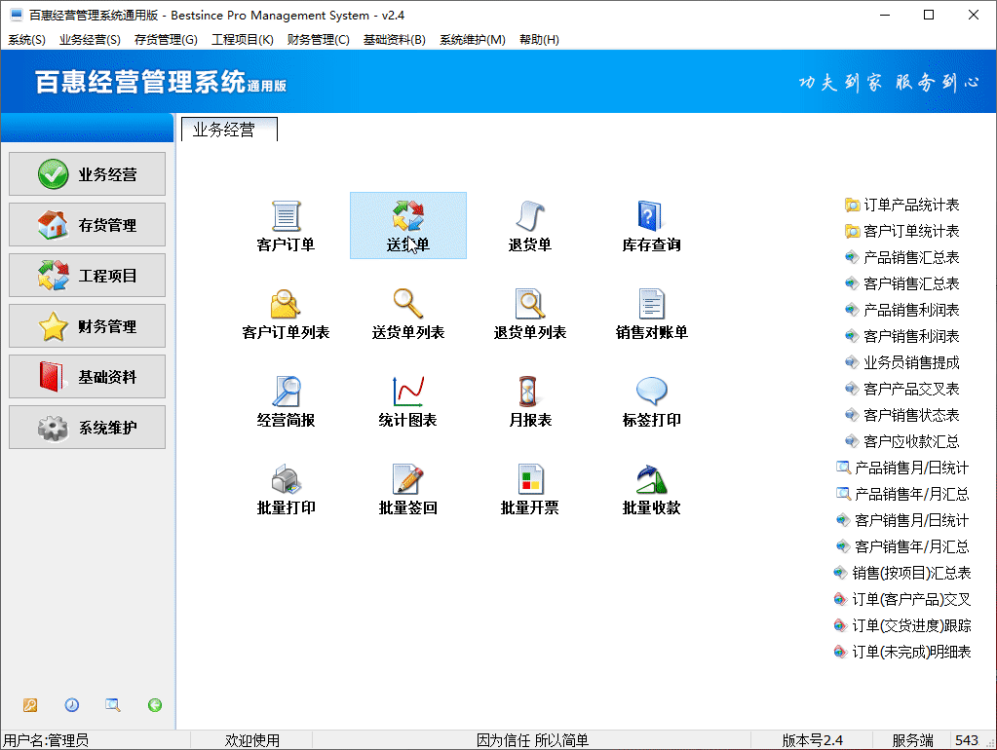The image size is (997, 750).
Task: Click 用户名:管理员 in status bar
Action: tap(46, 740)
